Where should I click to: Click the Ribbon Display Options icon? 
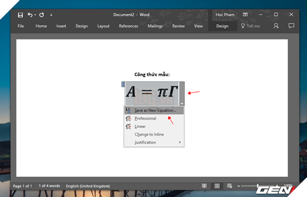pos(245,15)
